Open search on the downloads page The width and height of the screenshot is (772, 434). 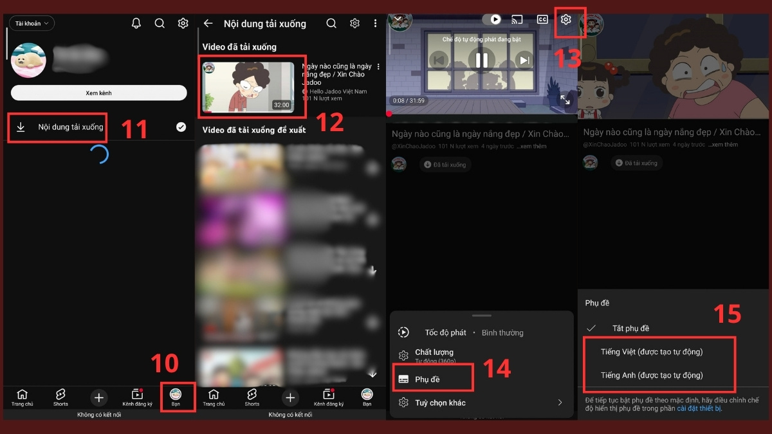pos(331,23)
